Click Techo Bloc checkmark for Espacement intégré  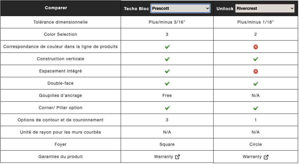[x=167, y=71]
